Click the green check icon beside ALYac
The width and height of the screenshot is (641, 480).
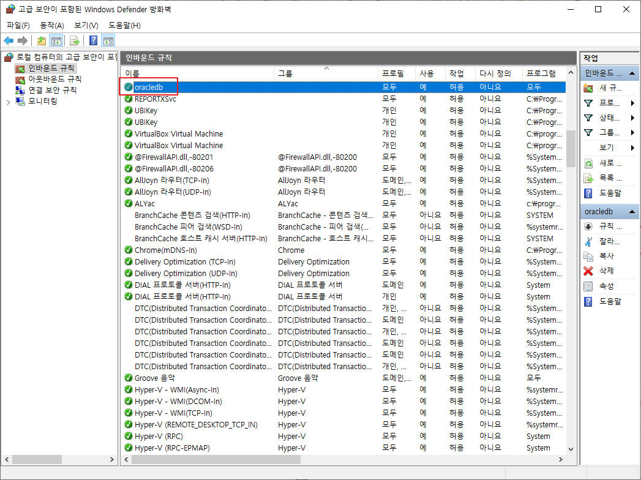tap(129, 203)
